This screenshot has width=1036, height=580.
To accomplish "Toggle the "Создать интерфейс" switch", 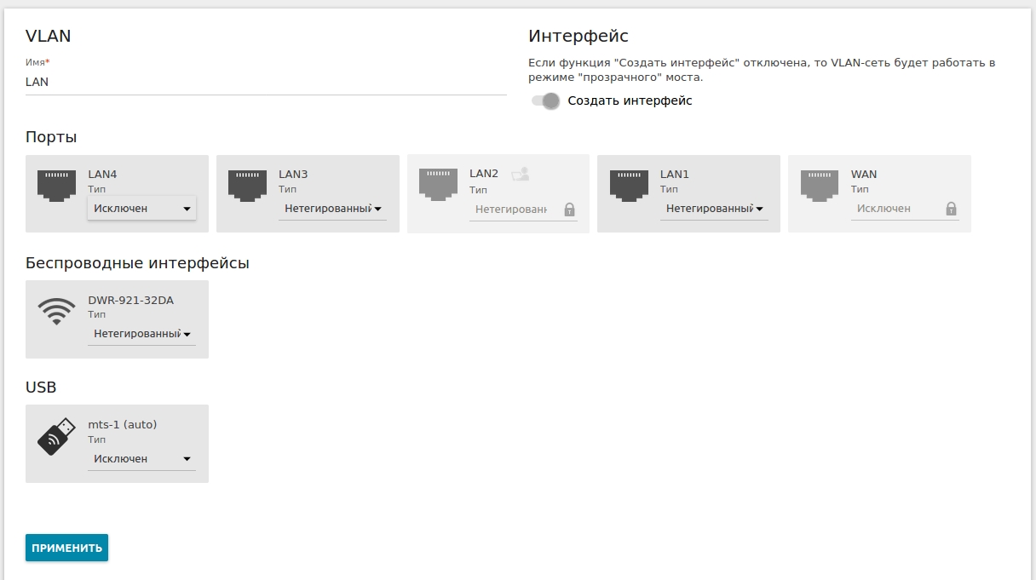I will [545, 101].
